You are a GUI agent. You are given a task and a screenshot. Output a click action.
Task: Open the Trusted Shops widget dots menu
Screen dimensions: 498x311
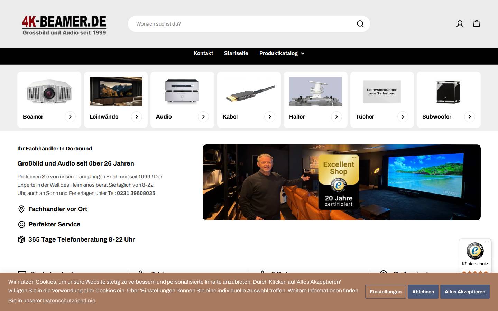click(487, 241)
